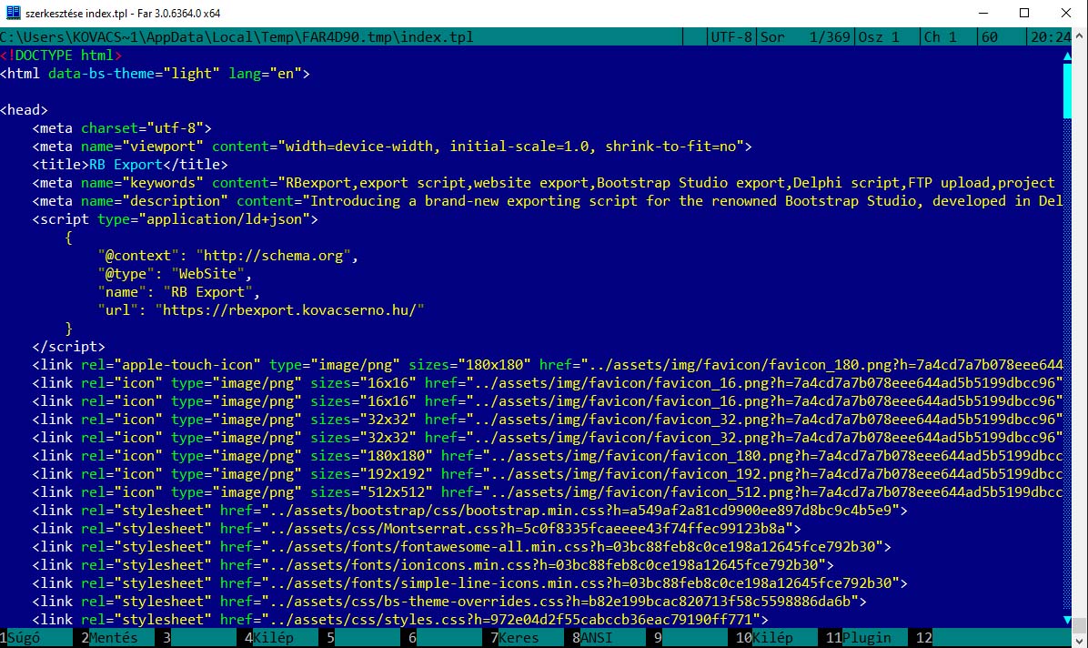Click the file path index.tpl in status line
The width and height of the screenshot is (1088, 648).
[x=237, y=36]
